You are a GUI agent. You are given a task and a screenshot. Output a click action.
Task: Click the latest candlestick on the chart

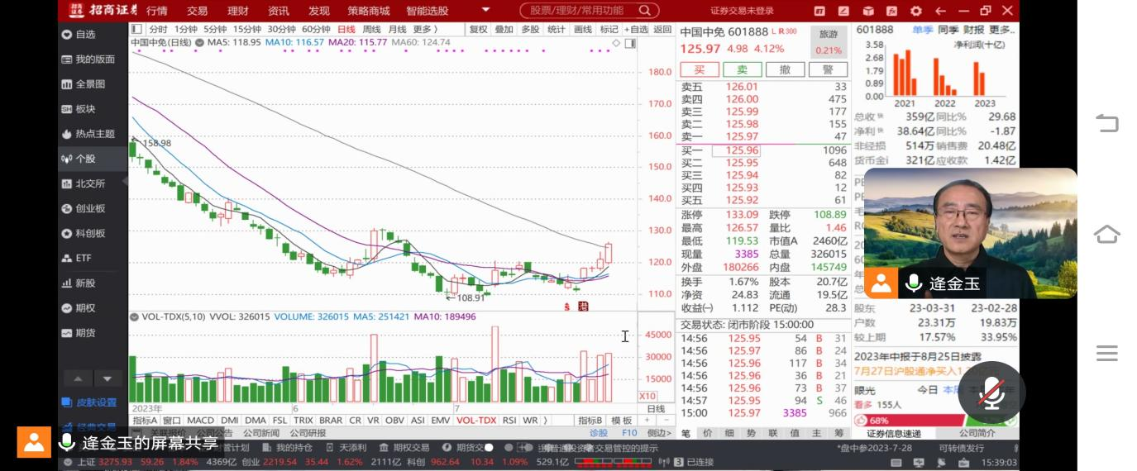tap(609, 253)
